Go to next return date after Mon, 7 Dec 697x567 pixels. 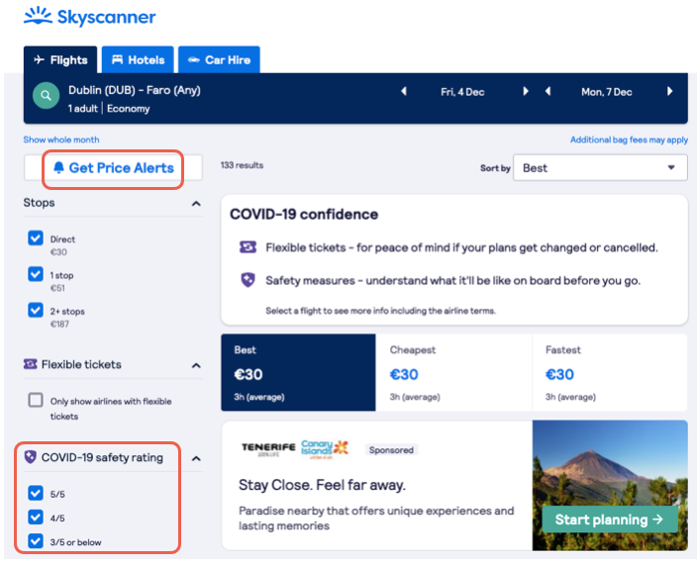click(670, 92)
